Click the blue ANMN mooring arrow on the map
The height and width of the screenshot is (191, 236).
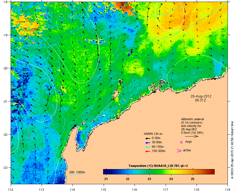130,53
